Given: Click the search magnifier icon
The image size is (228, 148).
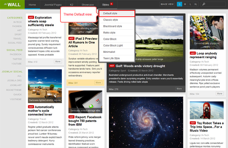Looking at the screenshot, I should tap(204, 4).
